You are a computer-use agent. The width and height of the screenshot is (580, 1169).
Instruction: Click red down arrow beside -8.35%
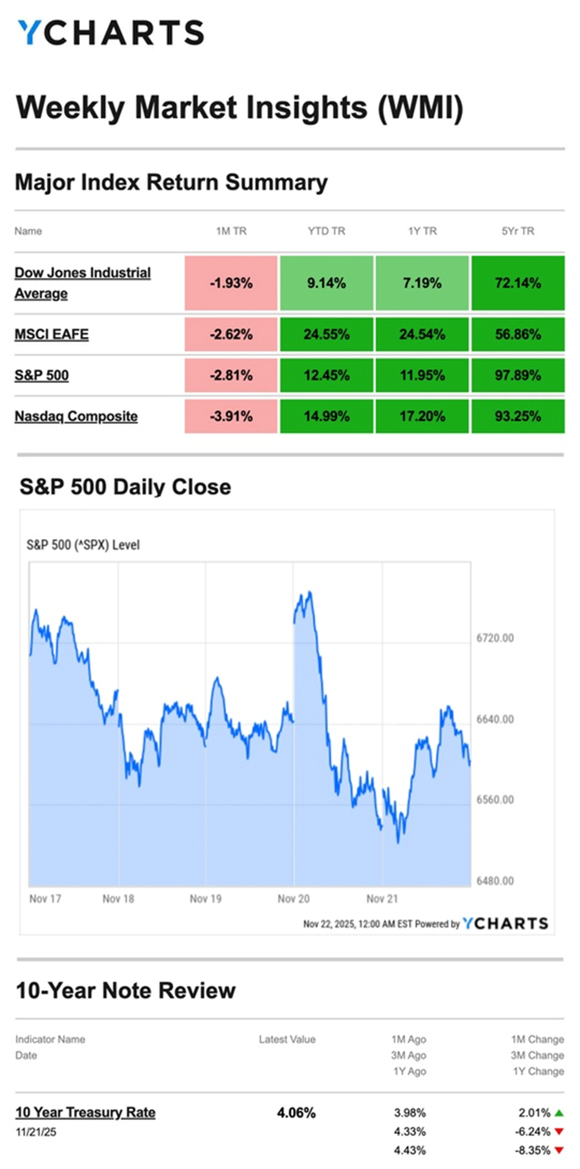coord(559,1150)
